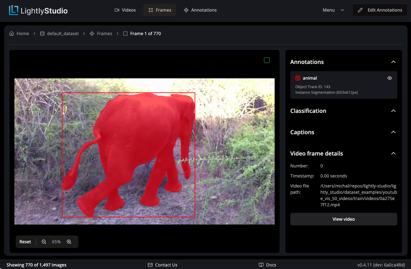Screen dimensions: 411x269
Task: Zoom out the frame view
Action: (44, 242)
